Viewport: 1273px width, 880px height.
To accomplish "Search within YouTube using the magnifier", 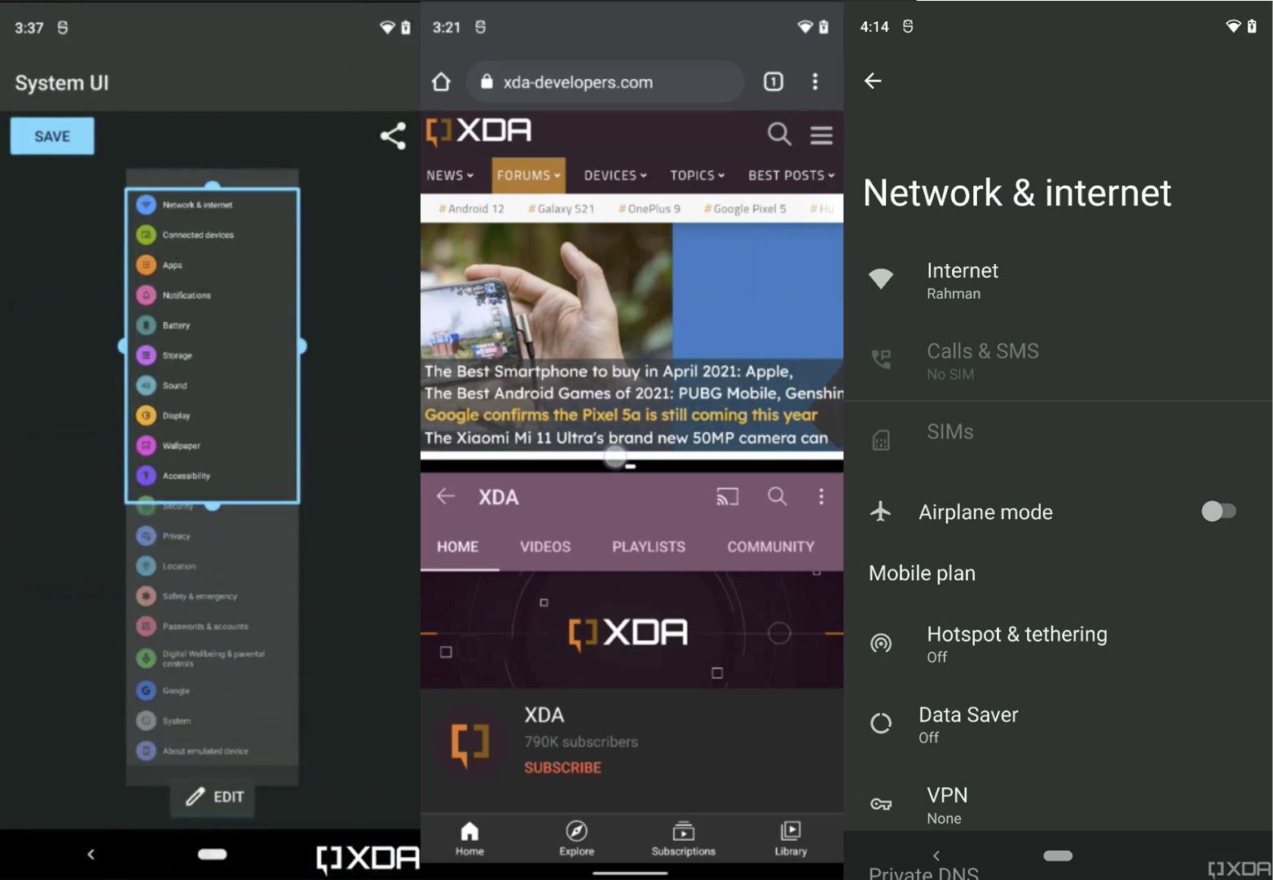I will [777, 496].
